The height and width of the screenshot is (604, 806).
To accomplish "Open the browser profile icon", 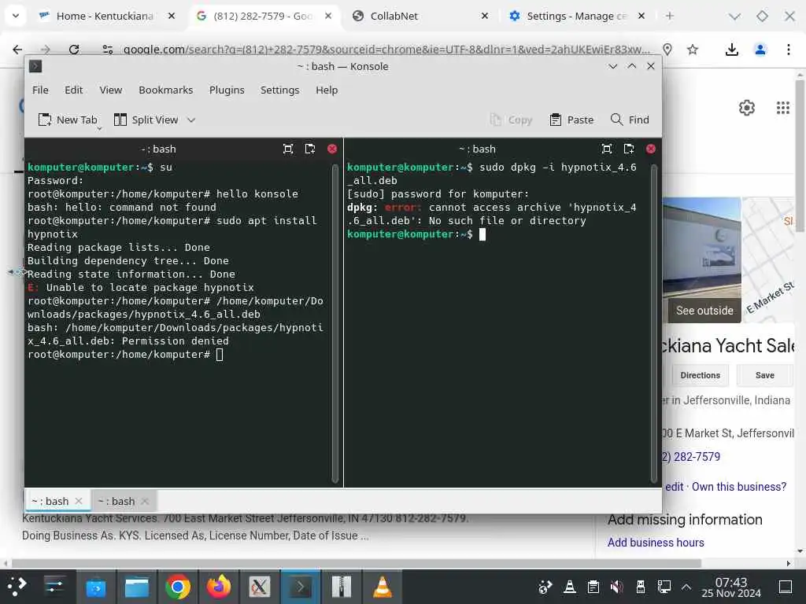I will (760, 50).
